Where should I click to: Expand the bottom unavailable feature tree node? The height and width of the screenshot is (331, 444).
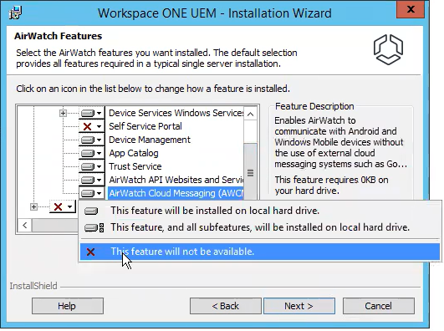(x=33, y=206)
